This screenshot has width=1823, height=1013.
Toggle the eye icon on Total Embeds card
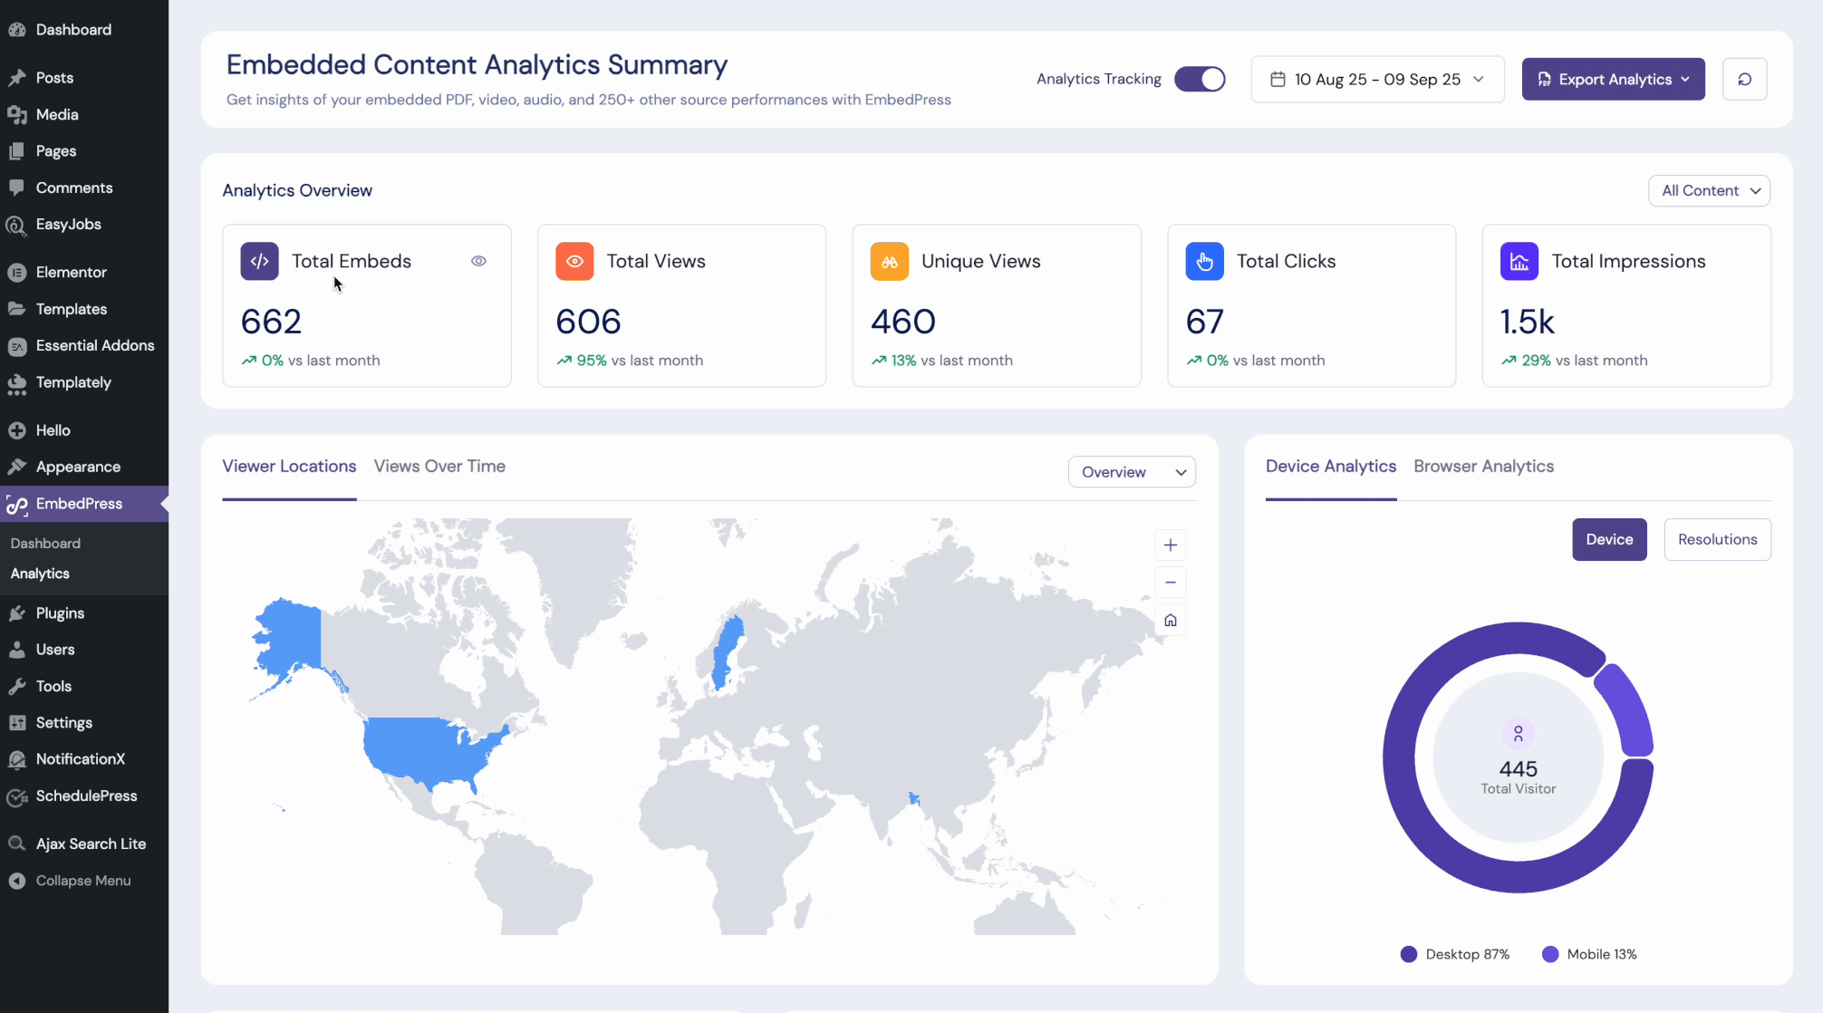(478, 261)
